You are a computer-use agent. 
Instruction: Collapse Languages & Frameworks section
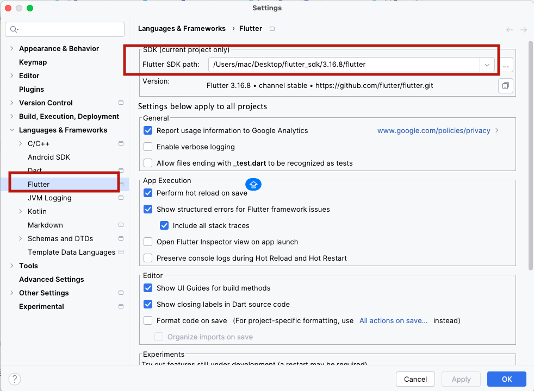[12, 130]
